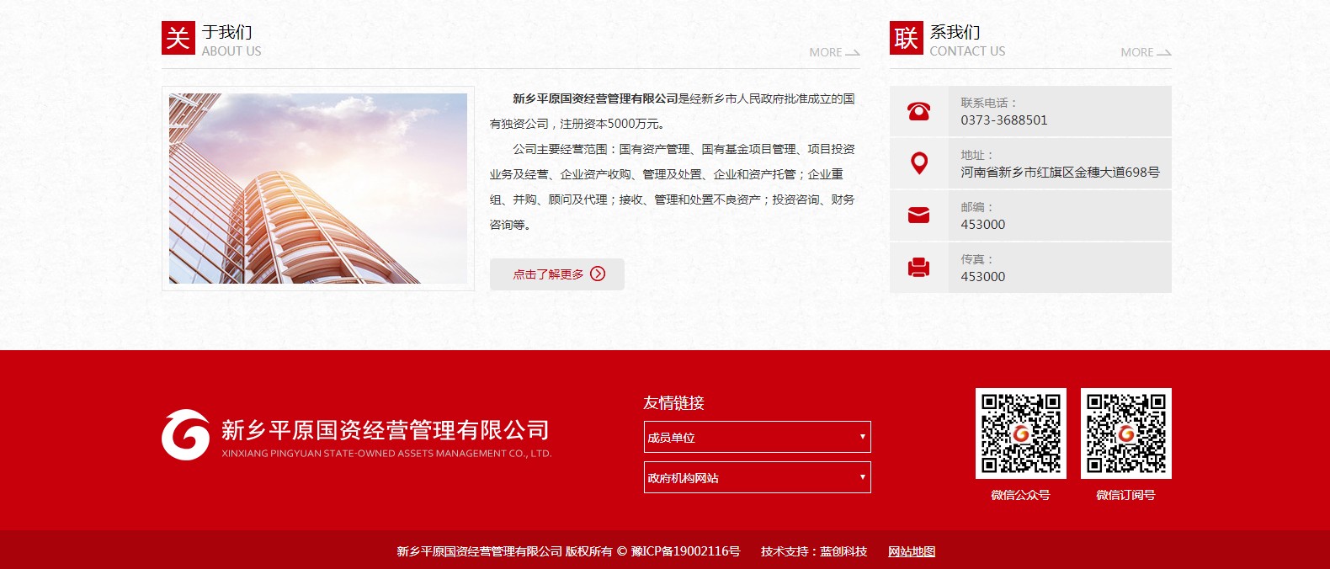The image size is (1330, 569).
Task: Click the red fax machine icon
Action: pyautogui.click(x=918, y=268)
